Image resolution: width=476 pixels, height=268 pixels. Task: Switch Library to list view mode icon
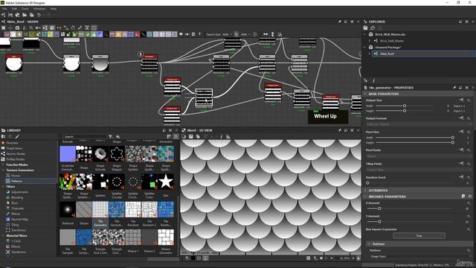tap(169, 137)
